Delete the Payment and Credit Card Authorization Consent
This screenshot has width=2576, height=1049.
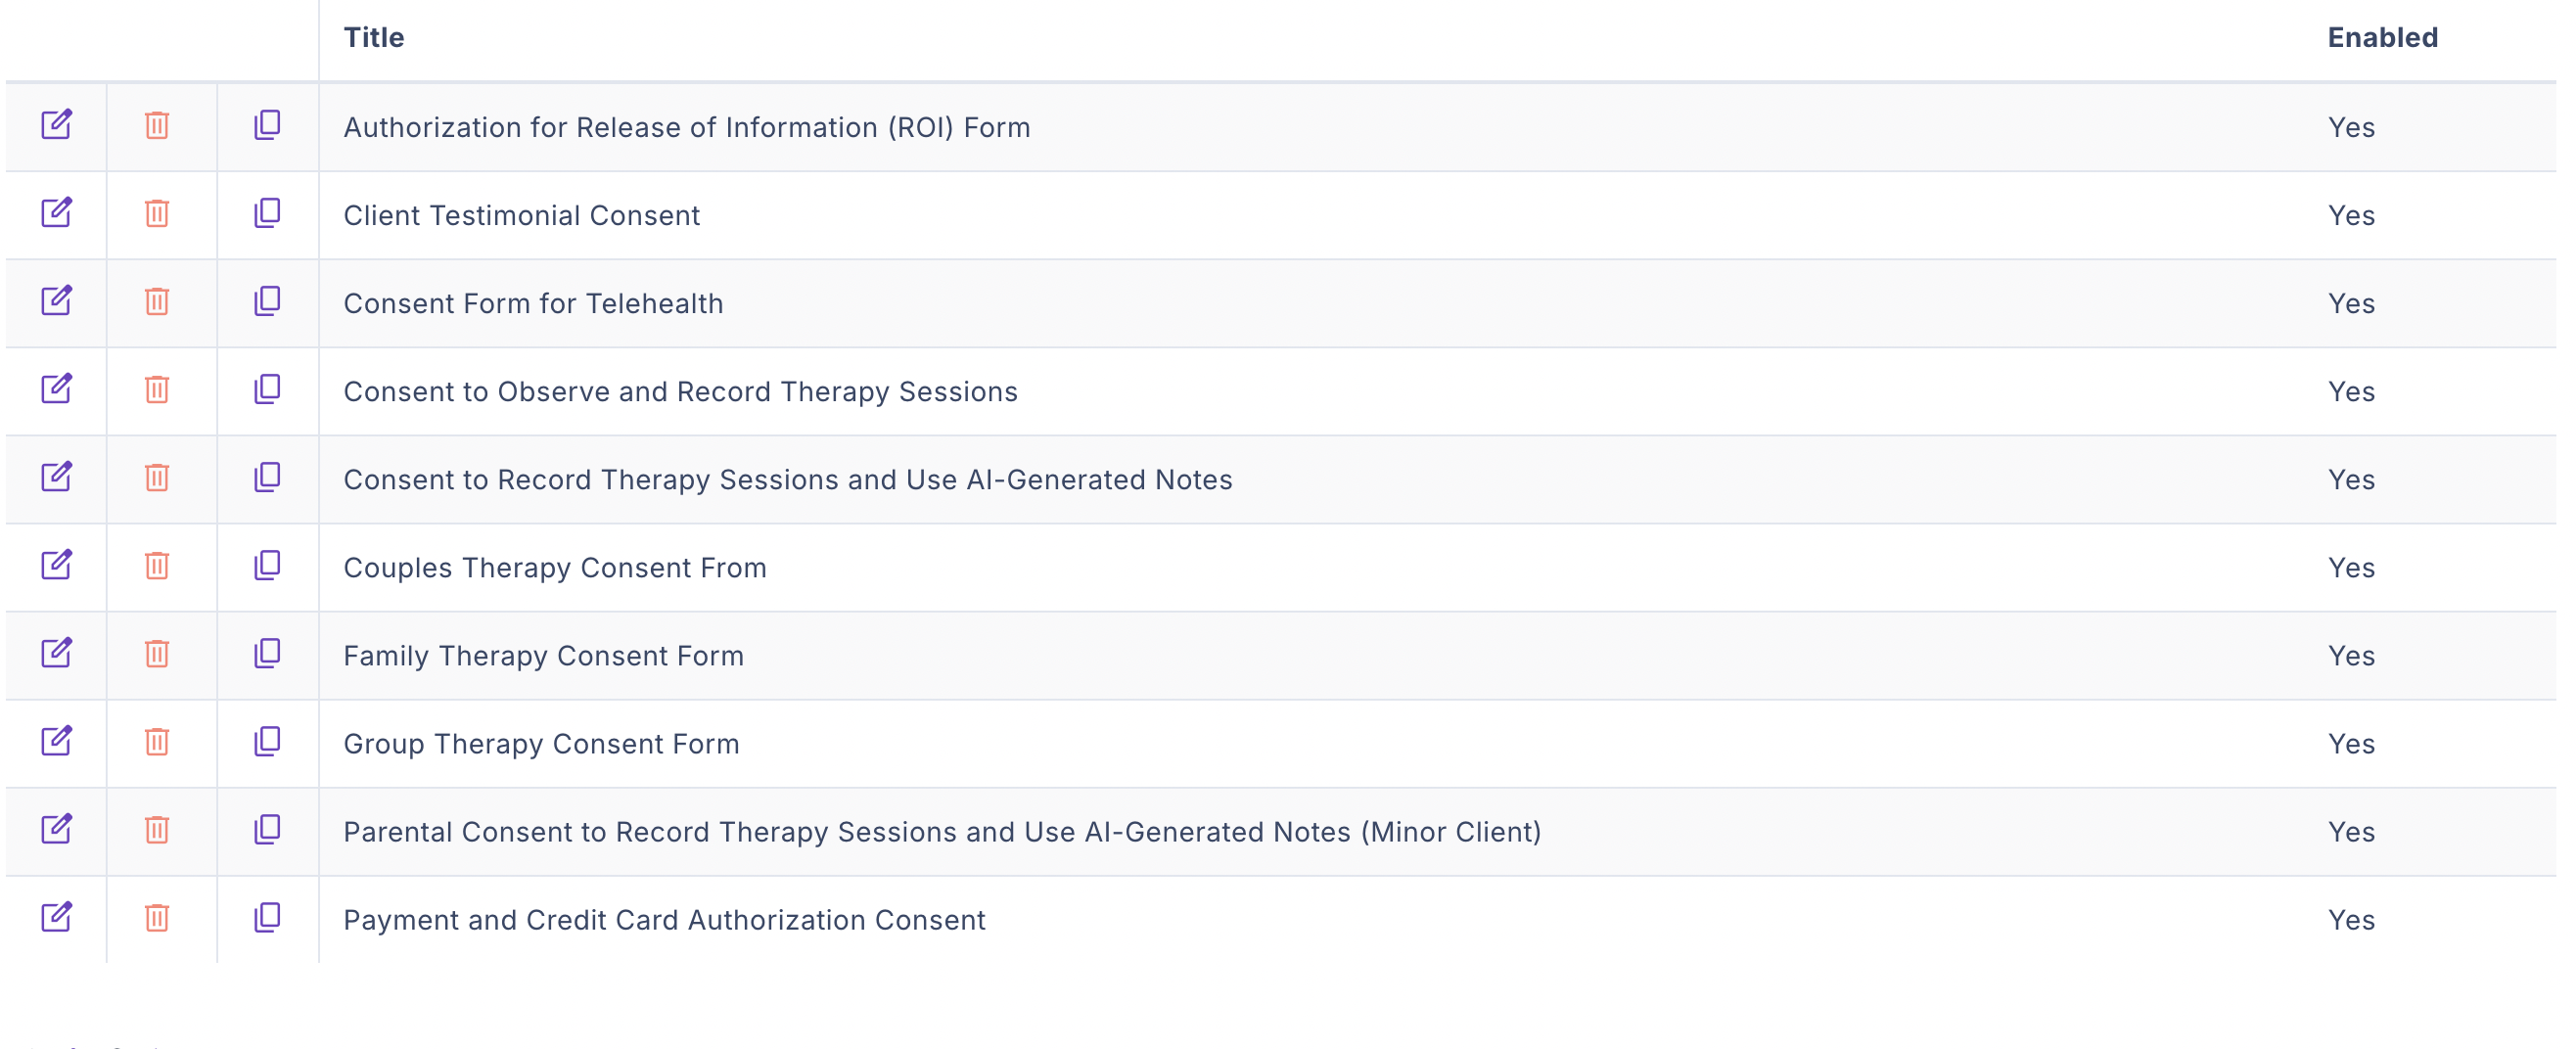point(157,917)
